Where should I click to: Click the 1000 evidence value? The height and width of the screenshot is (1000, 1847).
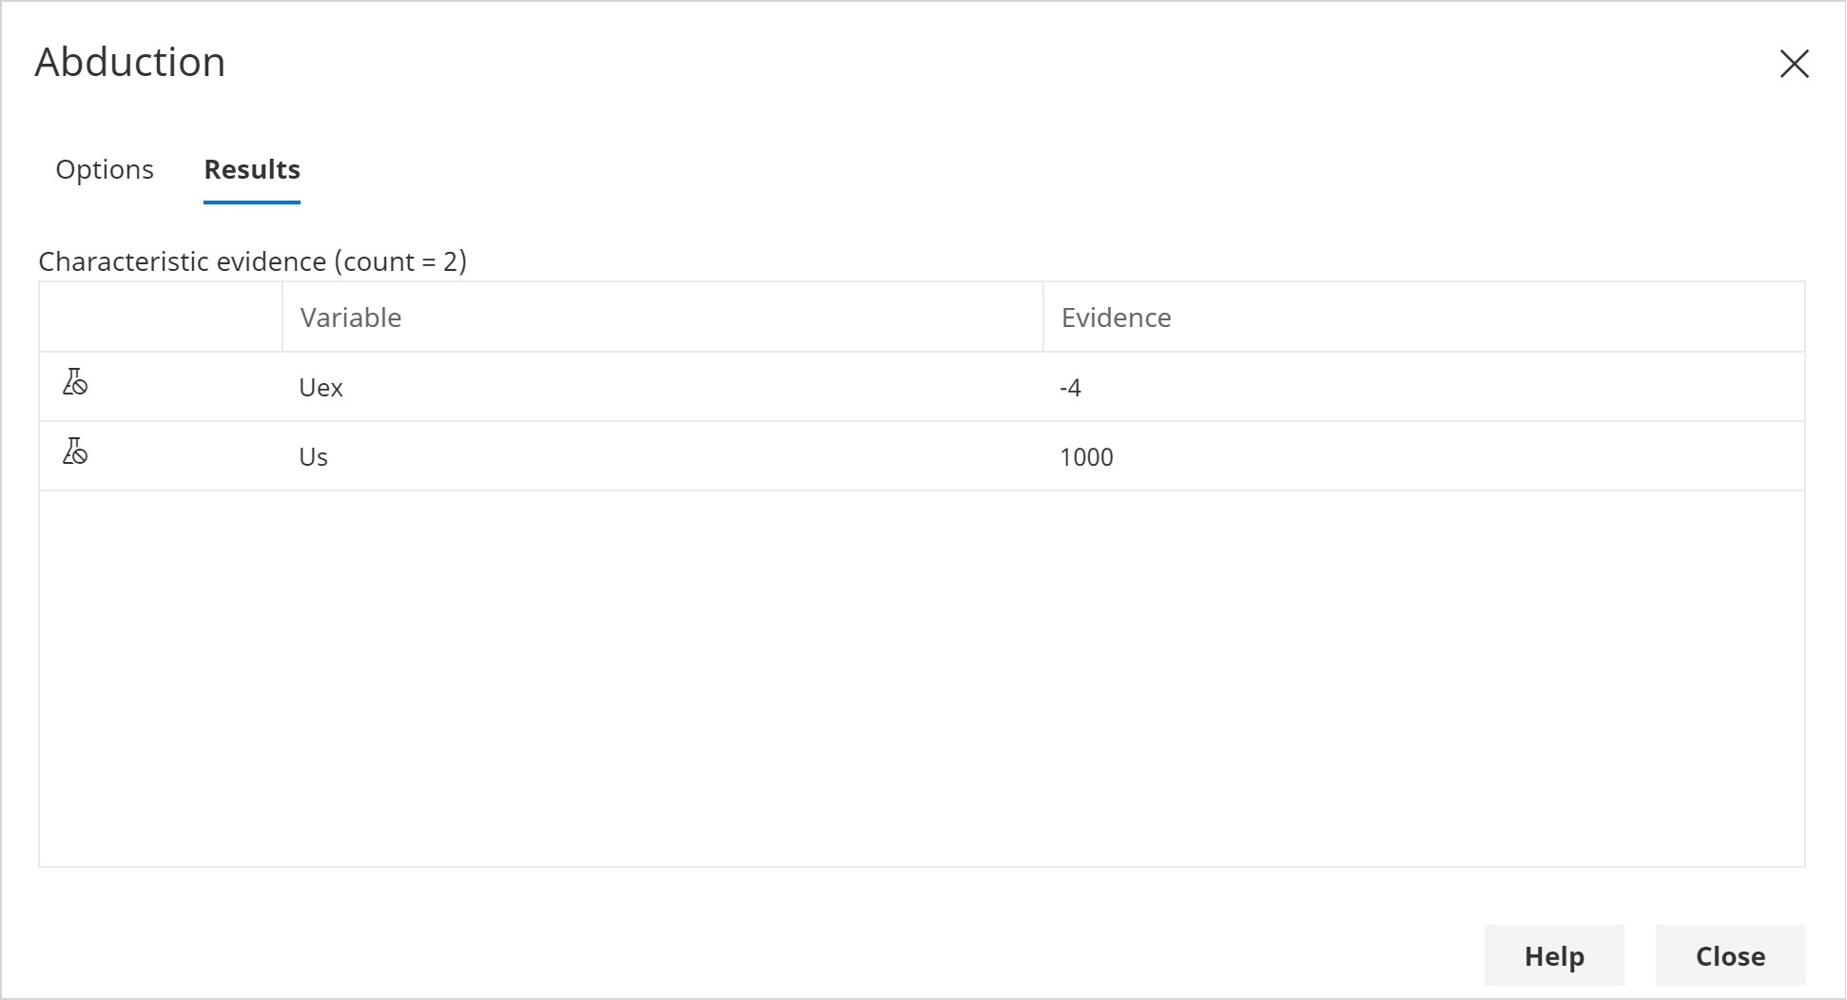click(x=1086, y=457)
